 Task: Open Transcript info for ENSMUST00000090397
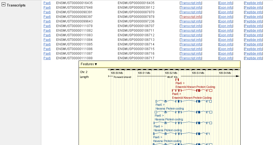191,17
